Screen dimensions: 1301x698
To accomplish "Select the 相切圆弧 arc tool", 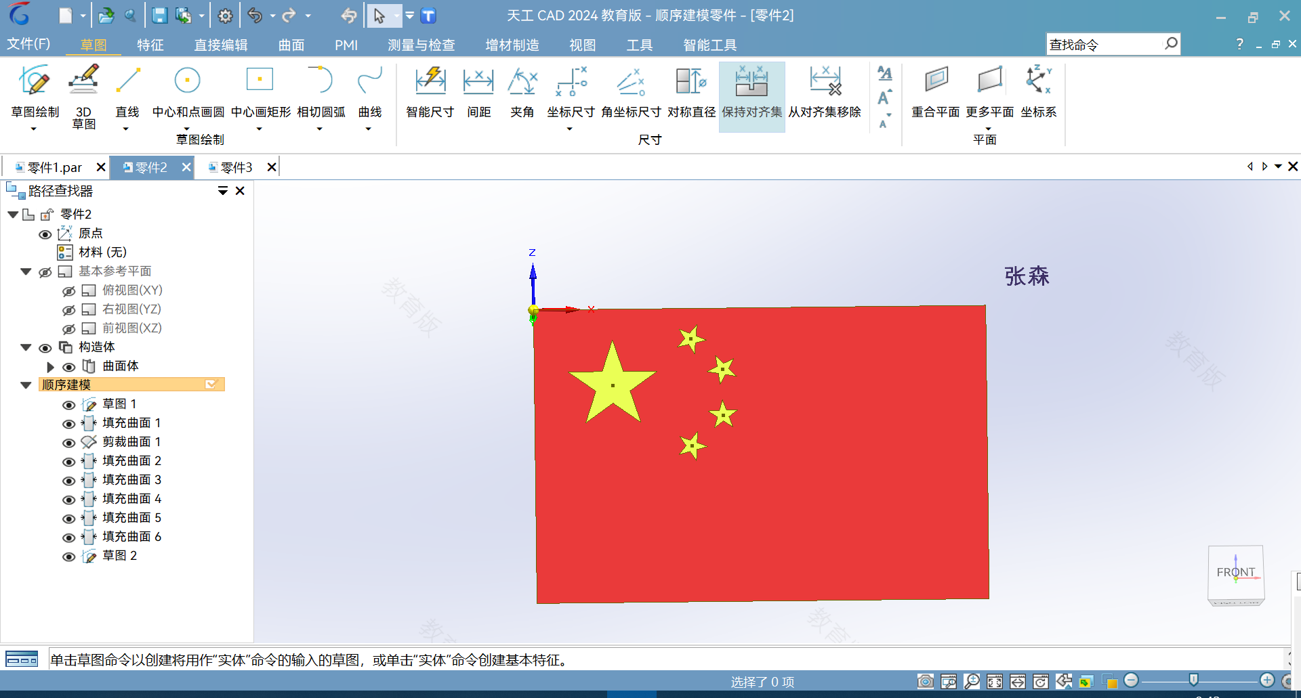I will [321, 91].
